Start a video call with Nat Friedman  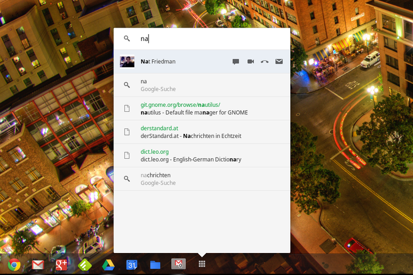251,62
